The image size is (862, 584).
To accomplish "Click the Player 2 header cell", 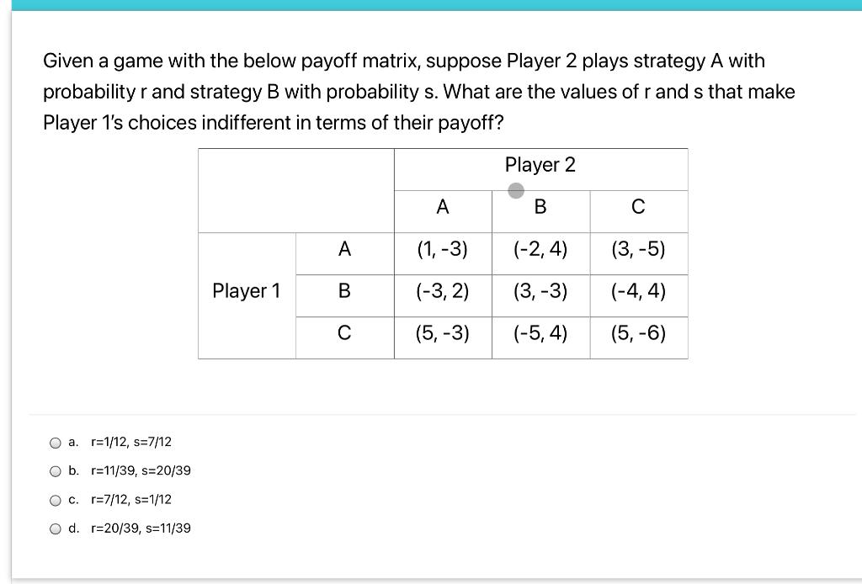I will click(540, 165).
